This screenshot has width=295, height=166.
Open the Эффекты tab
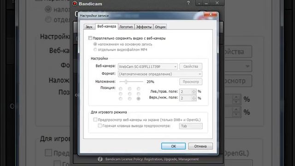tap(144, 27)
